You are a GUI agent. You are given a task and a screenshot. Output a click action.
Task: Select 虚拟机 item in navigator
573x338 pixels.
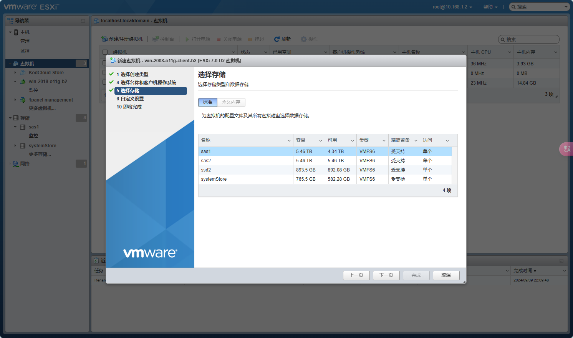coord(47,64)
